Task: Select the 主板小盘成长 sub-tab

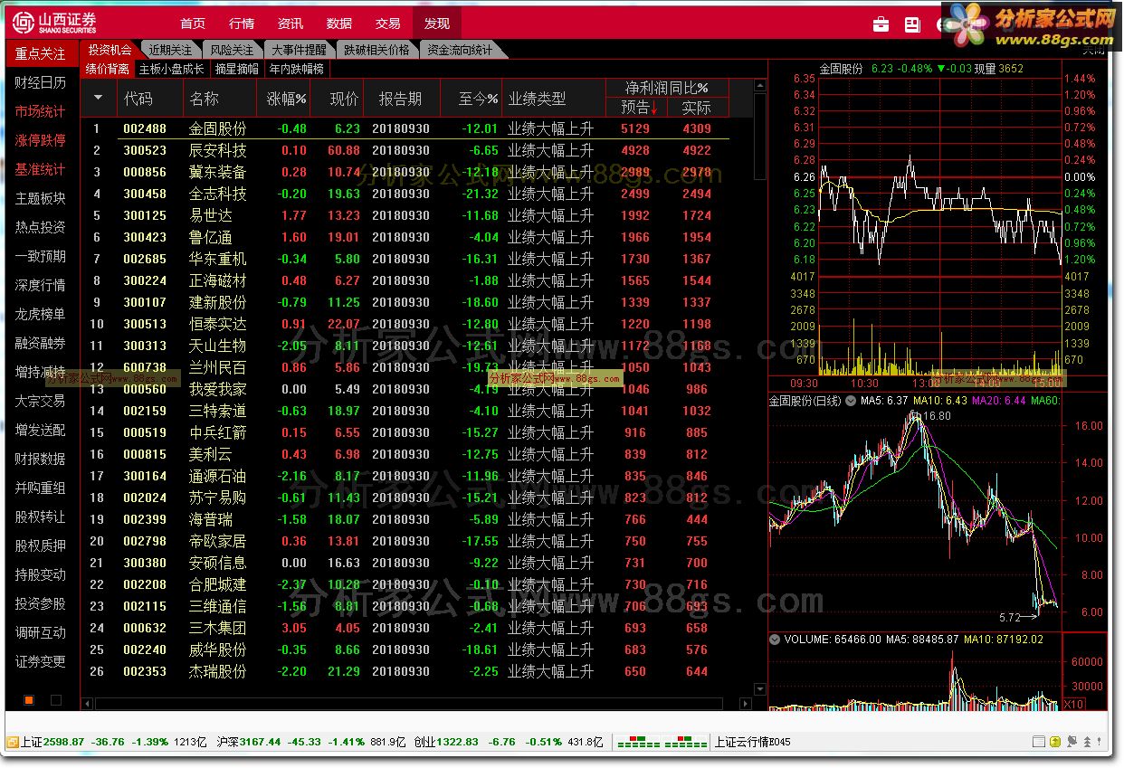Action: coord(171,69)
